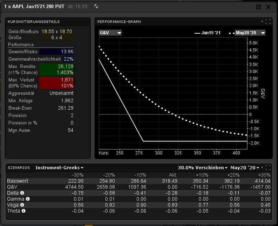Open the G&V graph type dropdown
This screenshot has height=226, width=278.
point(110,33)
